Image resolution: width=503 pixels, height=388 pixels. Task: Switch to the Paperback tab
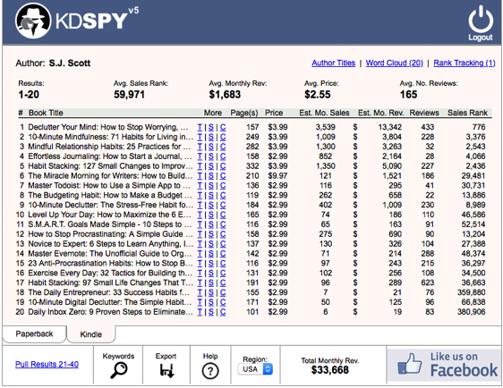(x=34, y=333)
